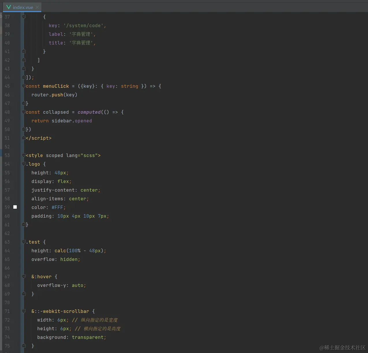Collapse the collapsed computed fold at line 48
This screenshot has width=368, height=353.
tap(24, 112)
